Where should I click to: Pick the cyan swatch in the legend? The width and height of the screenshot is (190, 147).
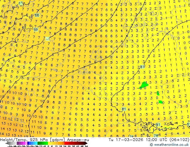tap(36, 143)
